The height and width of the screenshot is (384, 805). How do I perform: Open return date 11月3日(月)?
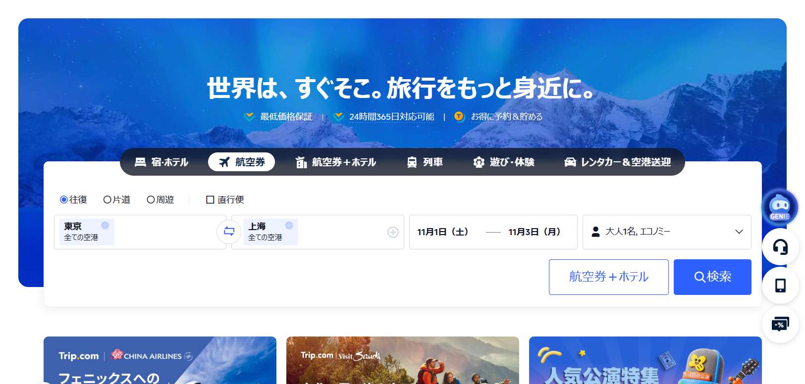(535, 232)
